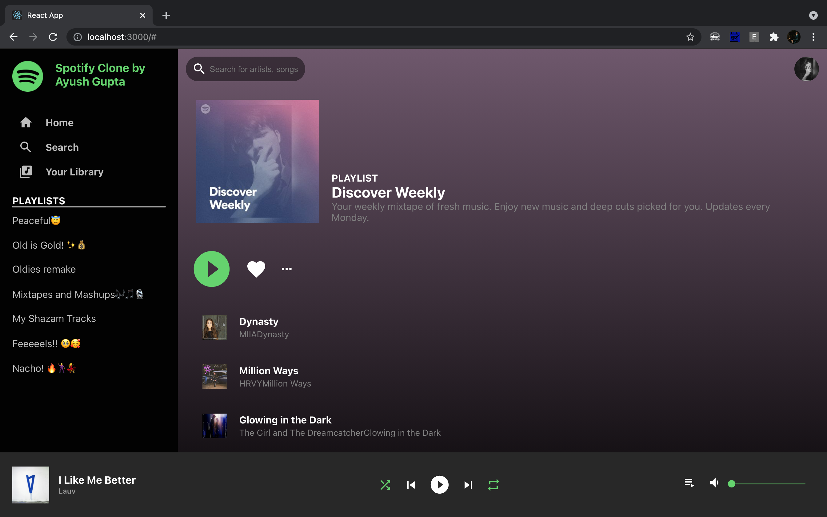Select the Home icon in the sidebar
This screenshot has height=517, width=827.
26,122
